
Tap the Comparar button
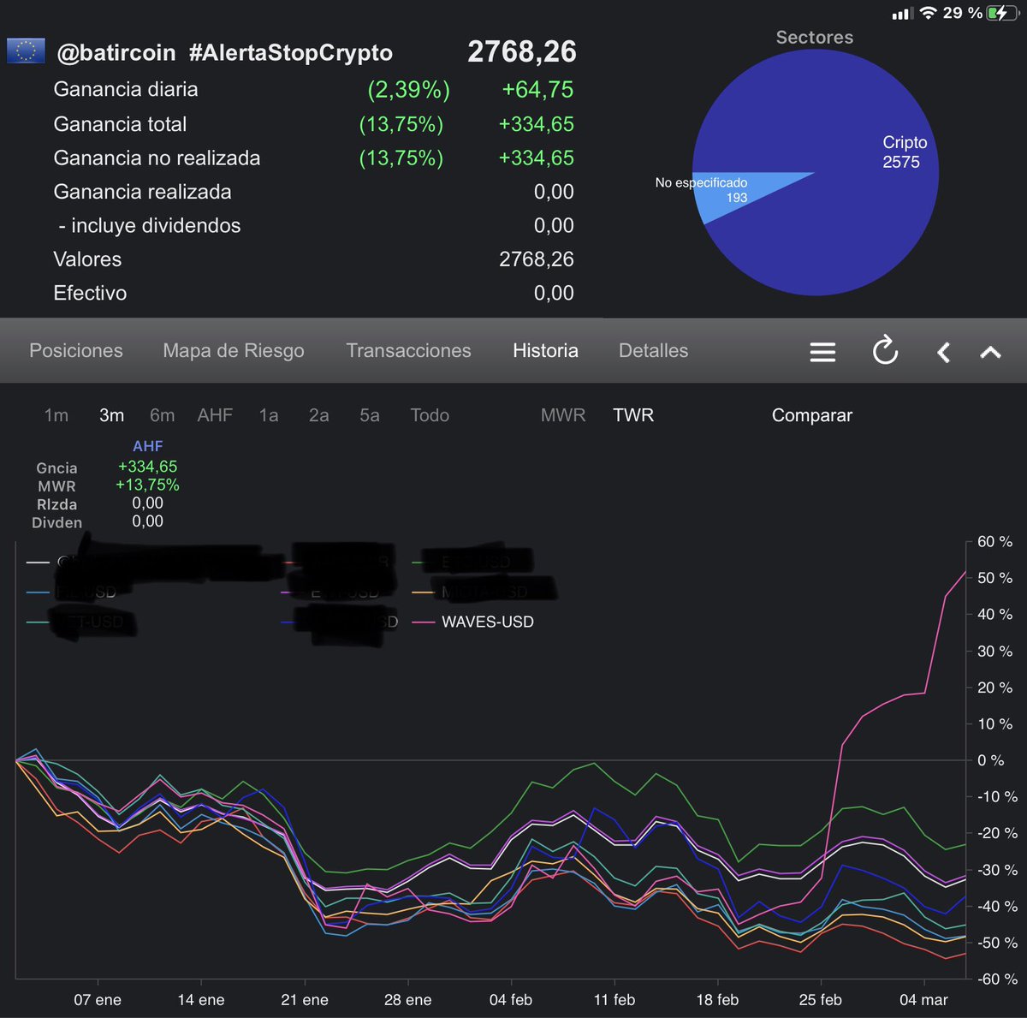tap(812, 415)
